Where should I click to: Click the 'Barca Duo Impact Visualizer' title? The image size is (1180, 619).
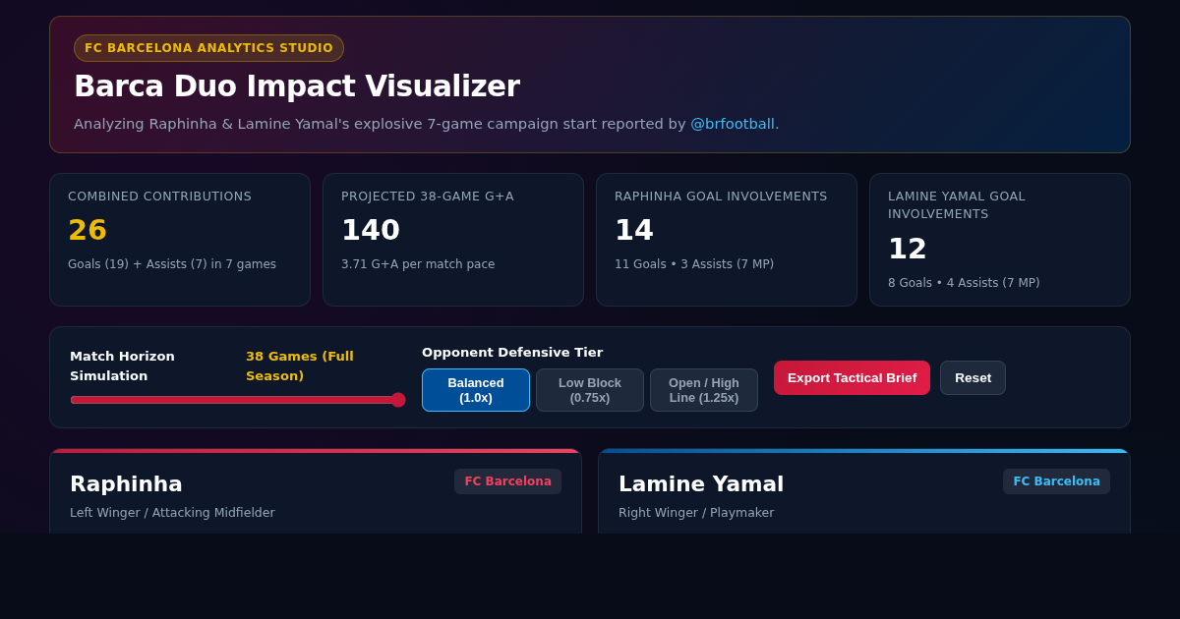(x=297, y=86)
